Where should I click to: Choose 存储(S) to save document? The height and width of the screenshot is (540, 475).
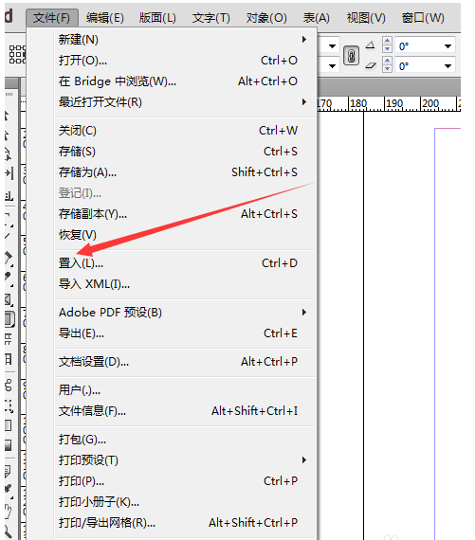coord(185,152)
